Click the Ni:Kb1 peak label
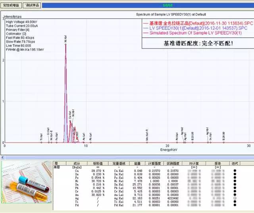254x213 pixels. coord(73,113)
